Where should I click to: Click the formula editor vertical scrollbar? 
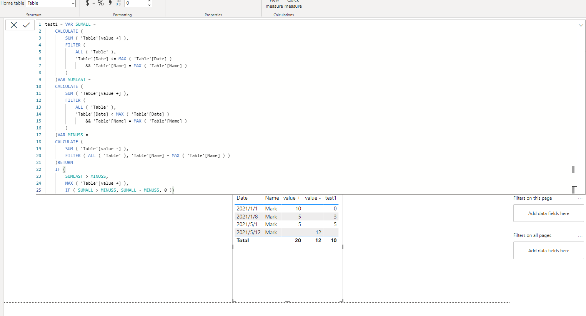573,169
